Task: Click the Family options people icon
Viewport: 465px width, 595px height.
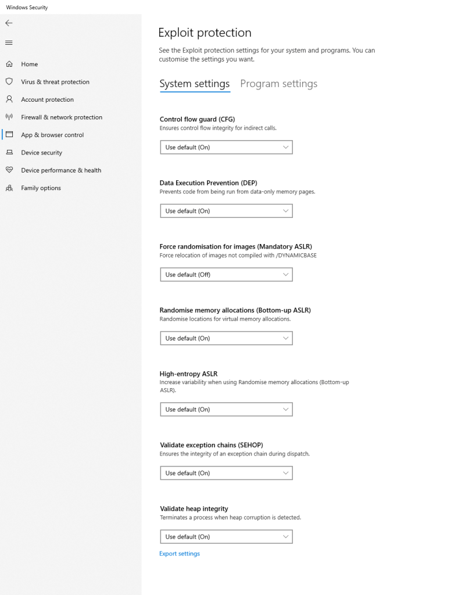Action: click(9, 188)
